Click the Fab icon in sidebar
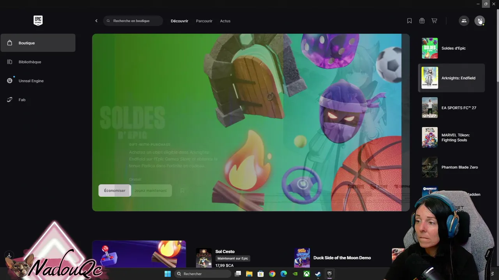499x280 pixels. tap(10, 100)
